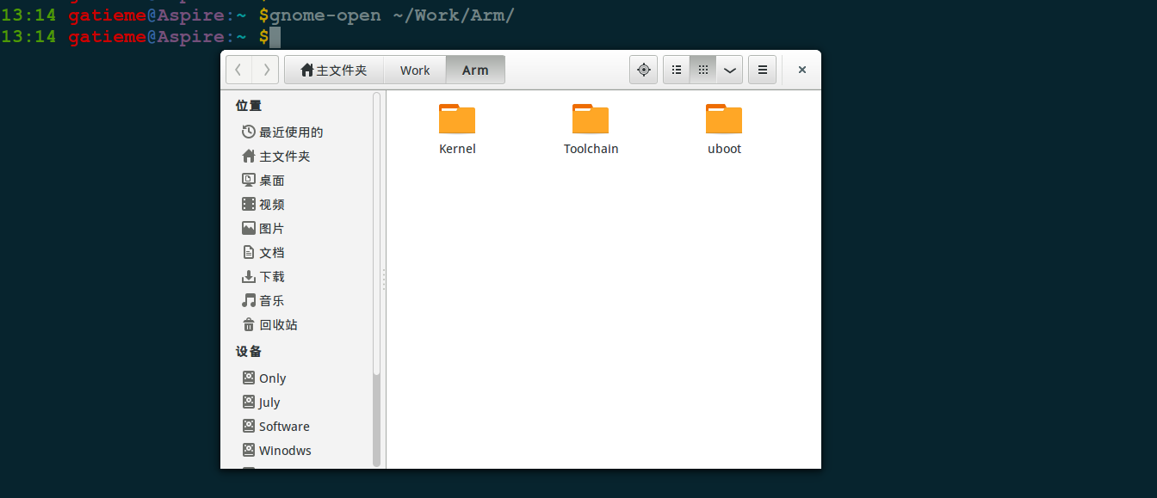Open the 桌面 (Desktop) sidebar entry
1157x498 pixels.
click(x=270, y=180)
